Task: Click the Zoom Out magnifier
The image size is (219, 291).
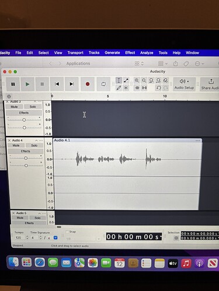Action: click(144, 80)
